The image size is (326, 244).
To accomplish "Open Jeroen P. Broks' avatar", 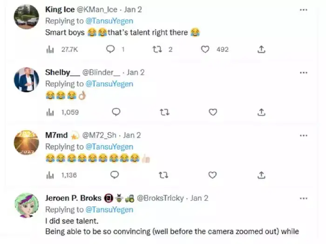I will coord(27,205).
